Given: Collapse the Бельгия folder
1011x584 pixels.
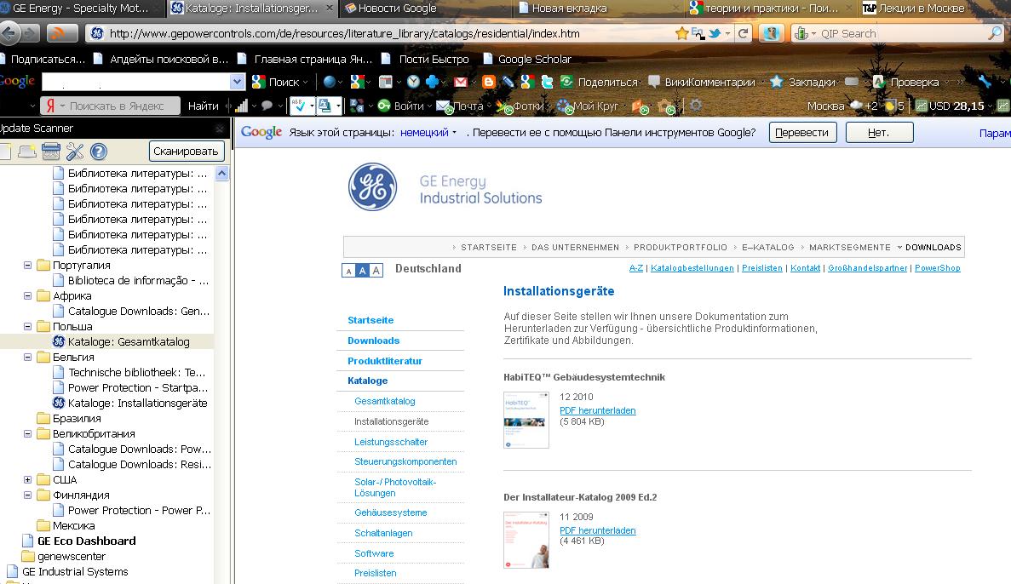Looking at the screenshot, I should click(x=28, y=357).
